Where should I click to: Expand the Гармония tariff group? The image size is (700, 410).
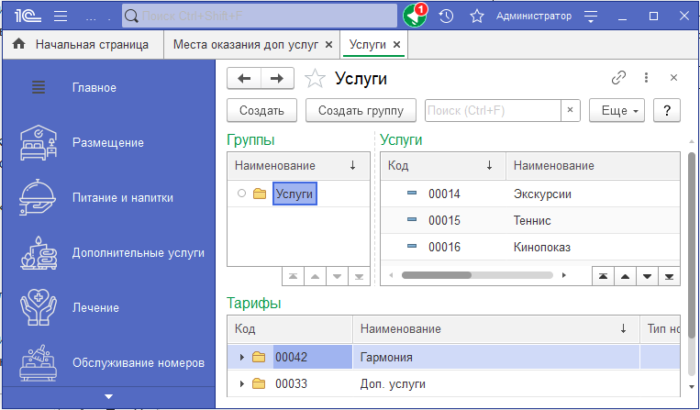pos(241,357)
